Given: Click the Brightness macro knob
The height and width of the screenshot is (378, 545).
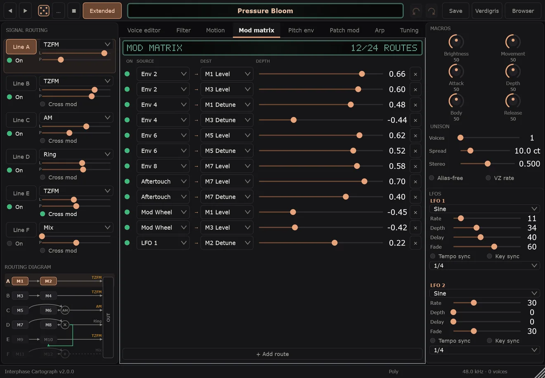Looking at the screenshot, I should click(x=456, y=42).
